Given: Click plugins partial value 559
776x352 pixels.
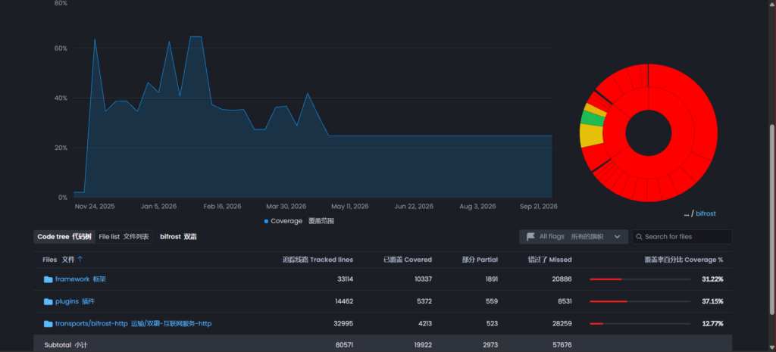Looking at the screenshot, I should click(493, 301).
